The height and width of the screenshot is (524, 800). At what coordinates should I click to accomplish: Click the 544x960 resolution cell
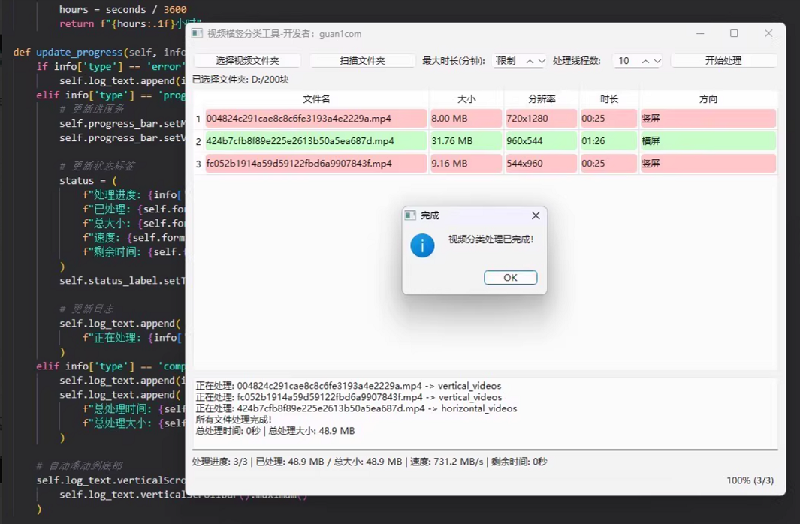(x=541, y=163)
